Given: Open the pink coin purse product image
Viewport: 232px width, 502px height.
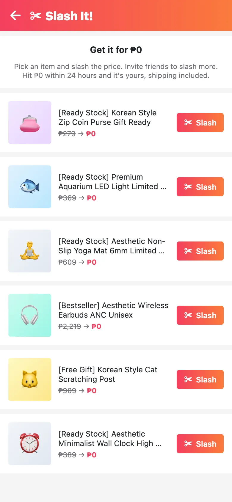Looking at the screenshot, I should pos(30,123).
